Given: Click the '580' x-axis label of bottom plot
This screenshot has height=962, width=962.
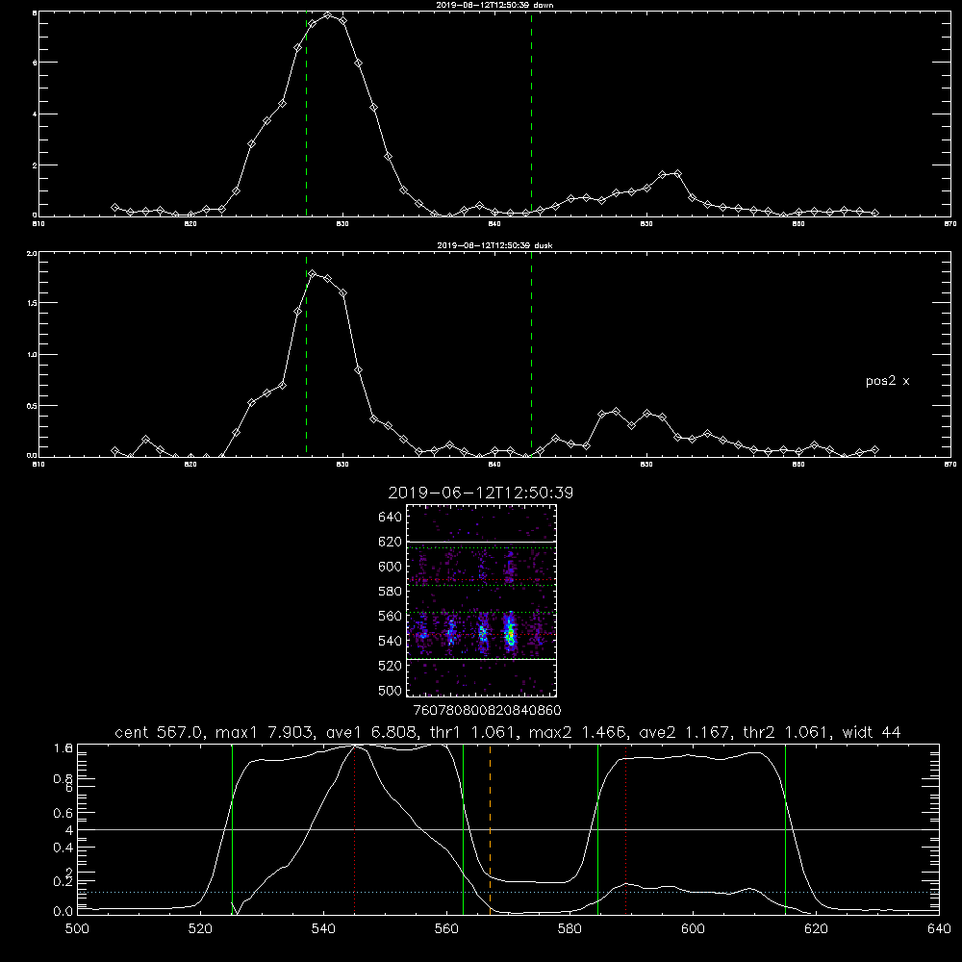Looking at the screenshot, I should 570,929.
